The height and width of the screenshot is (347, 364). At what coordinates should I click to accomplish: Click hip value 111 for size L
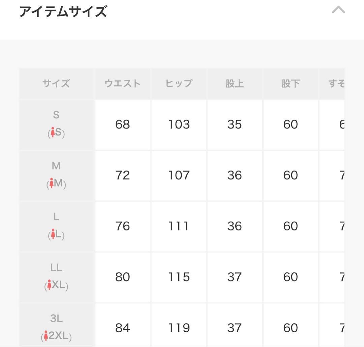179,226
